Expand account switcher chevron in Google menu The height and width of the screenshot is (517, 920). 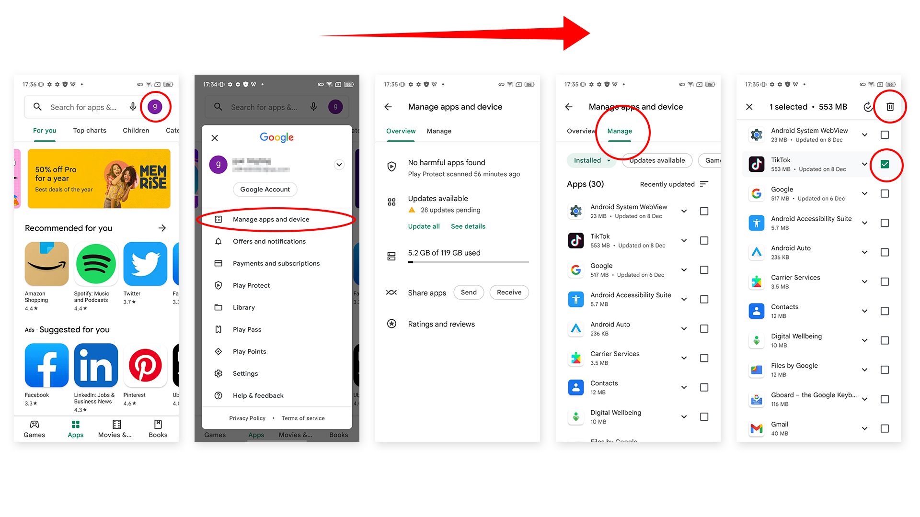pyautogui.click(x=339, y=165)
